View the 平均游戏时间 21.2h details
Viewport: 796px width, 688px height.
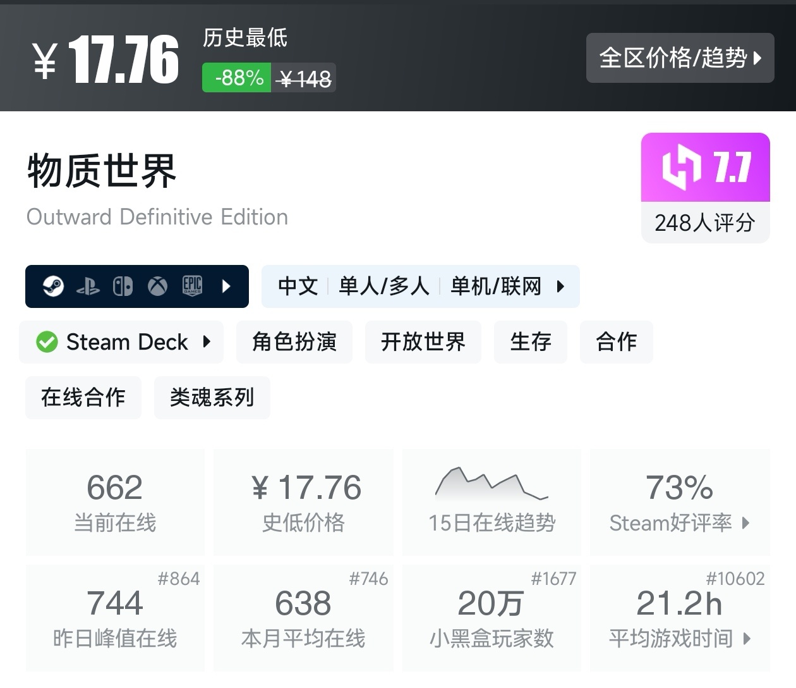[x=680, y=618]
